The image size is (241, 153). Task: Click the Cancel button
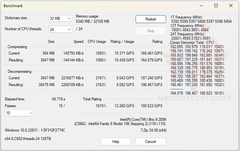pyautogui.click(x=151, y=142)
